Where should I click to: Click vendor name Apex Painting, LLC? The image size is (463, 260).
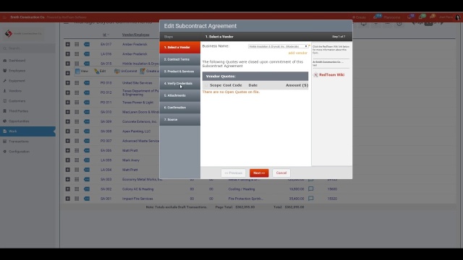(x=137, y=131)
